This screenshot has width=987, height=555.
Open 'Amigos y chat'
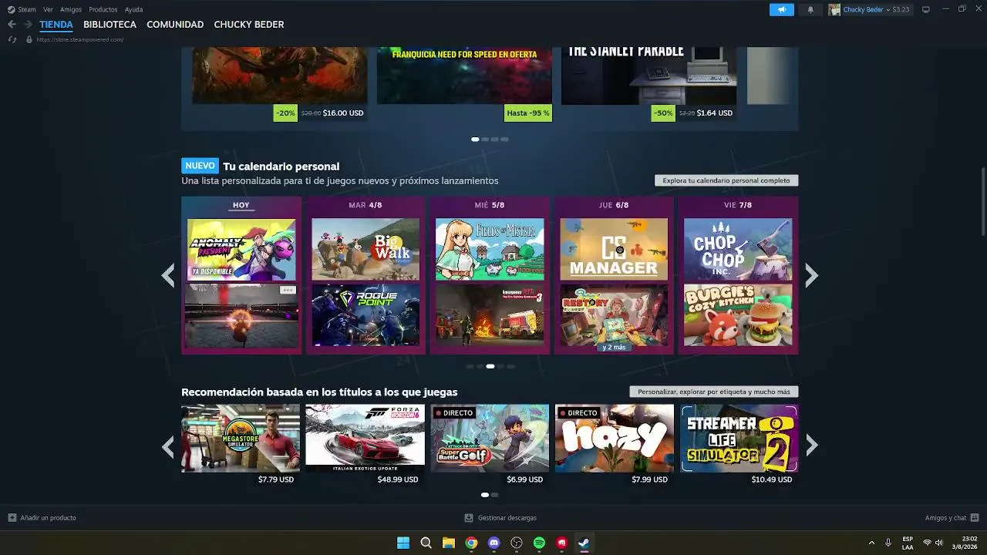click(945, 518)
